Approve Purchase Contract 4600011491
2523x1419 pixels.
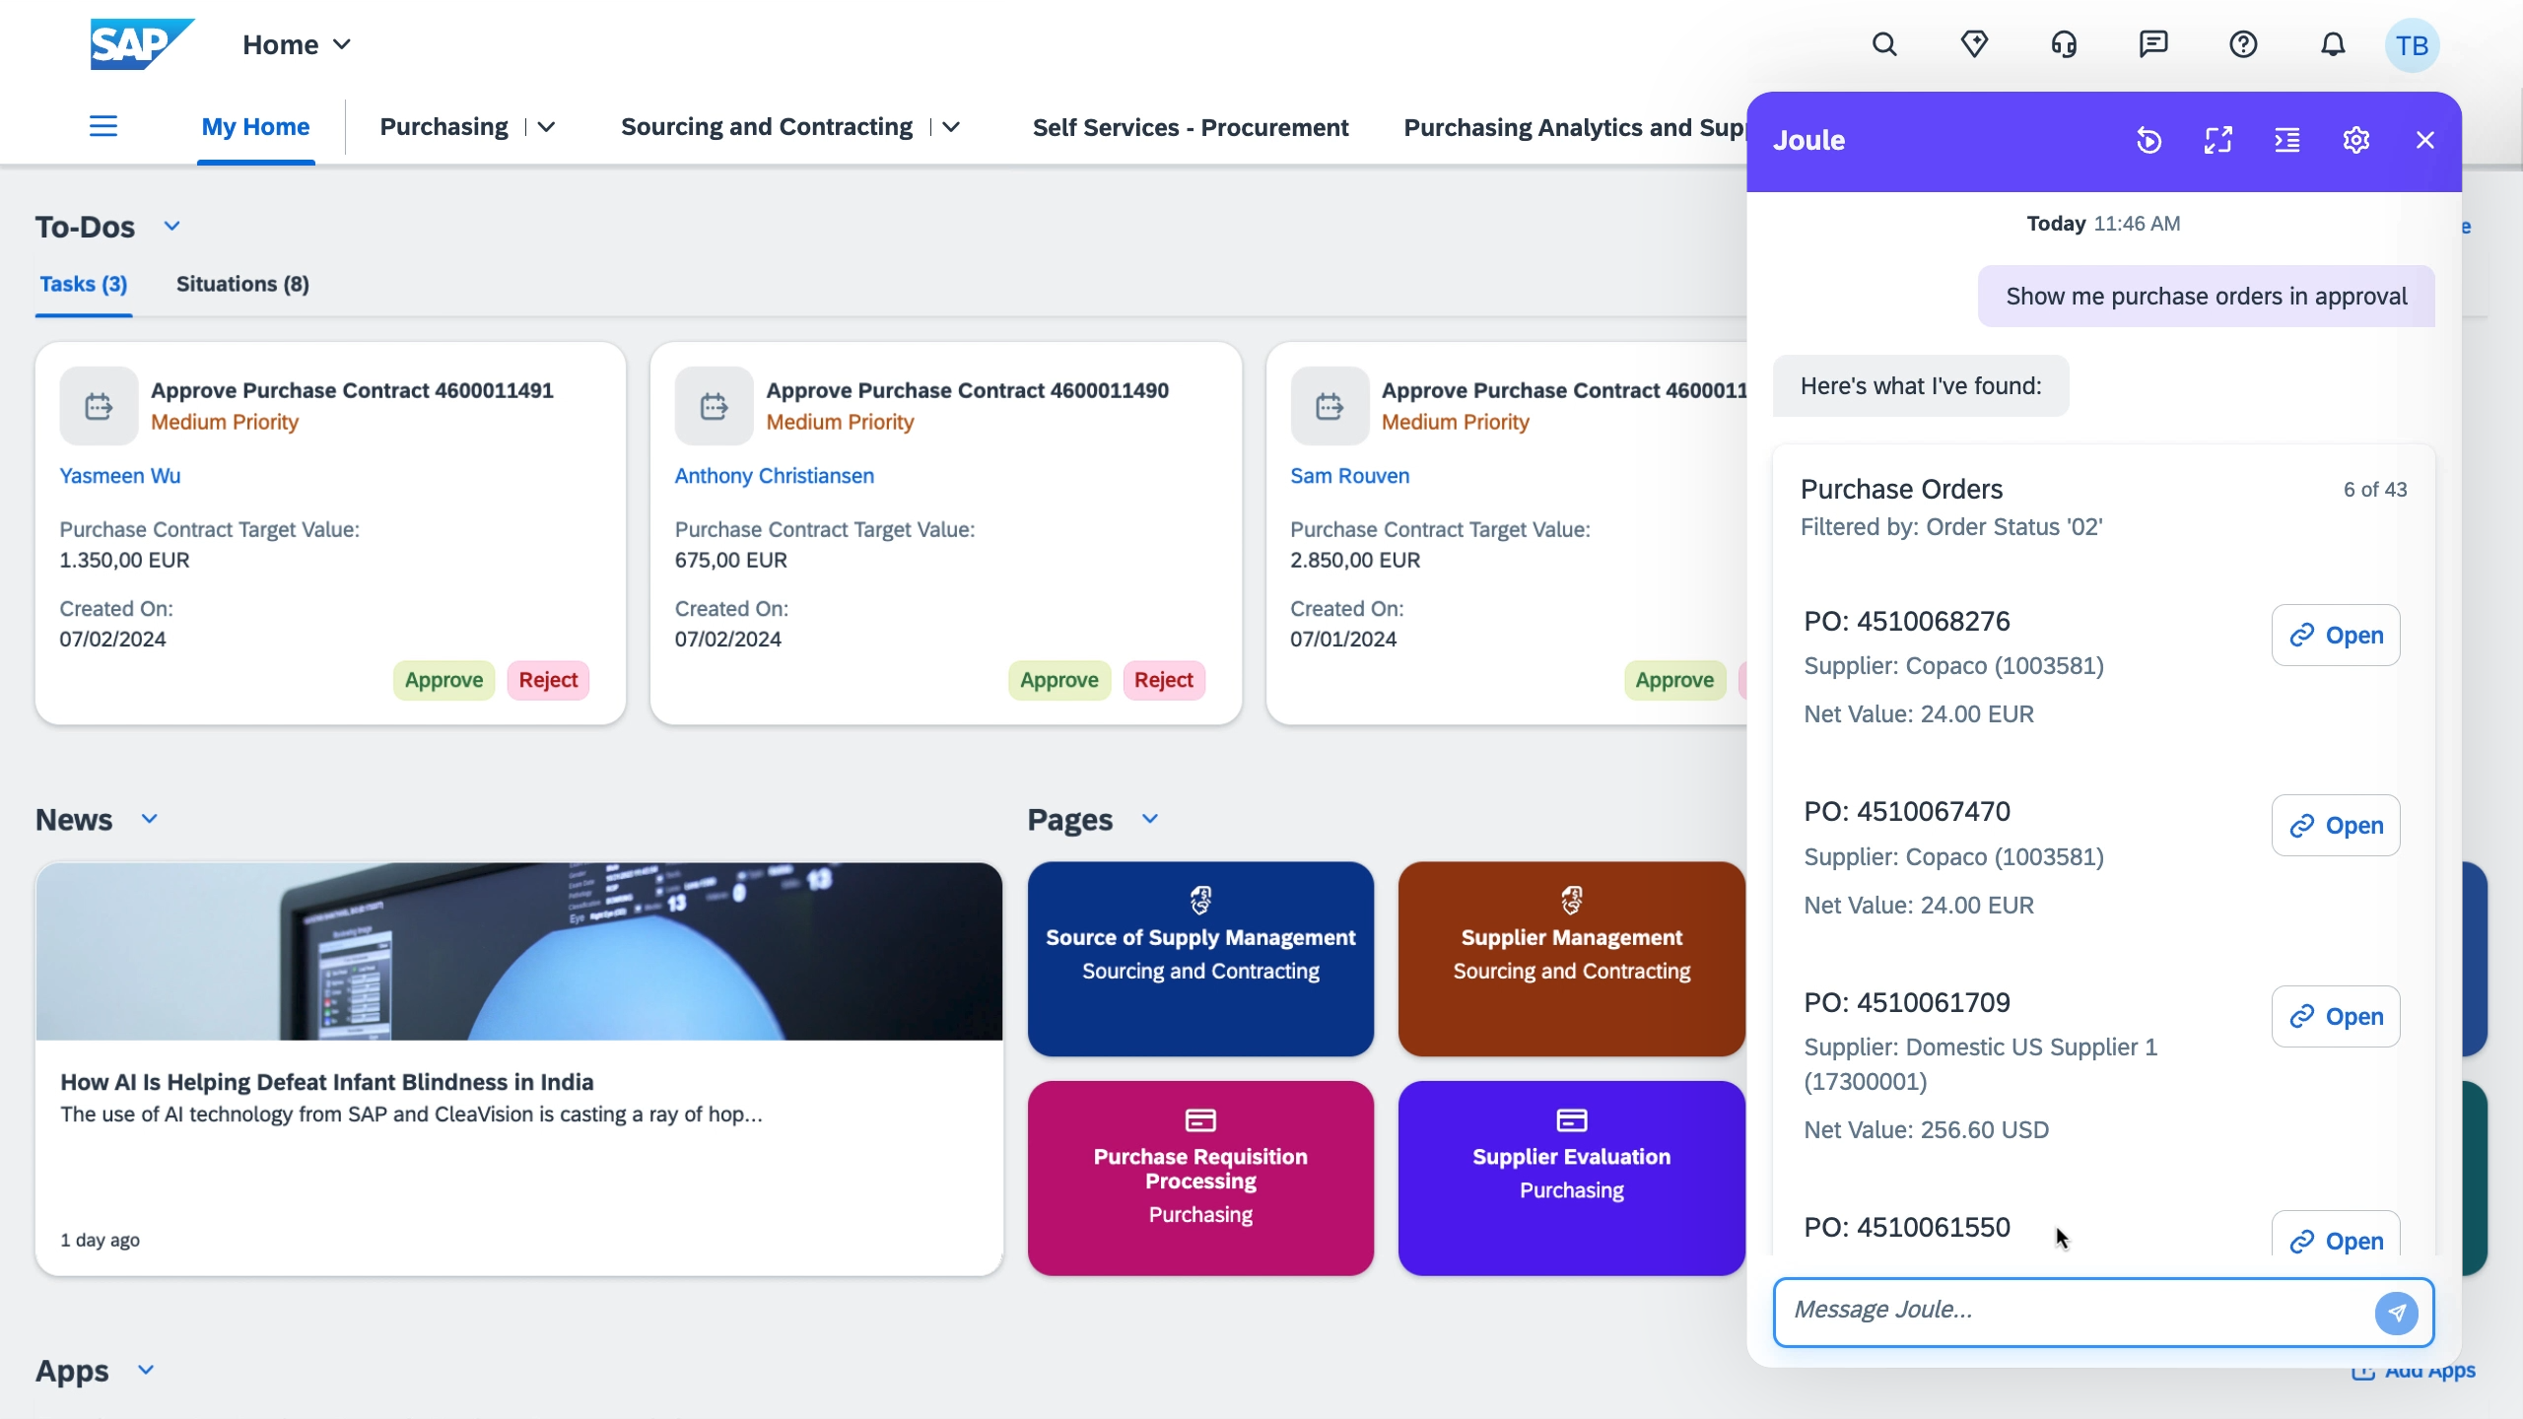(x=443, y=680)
